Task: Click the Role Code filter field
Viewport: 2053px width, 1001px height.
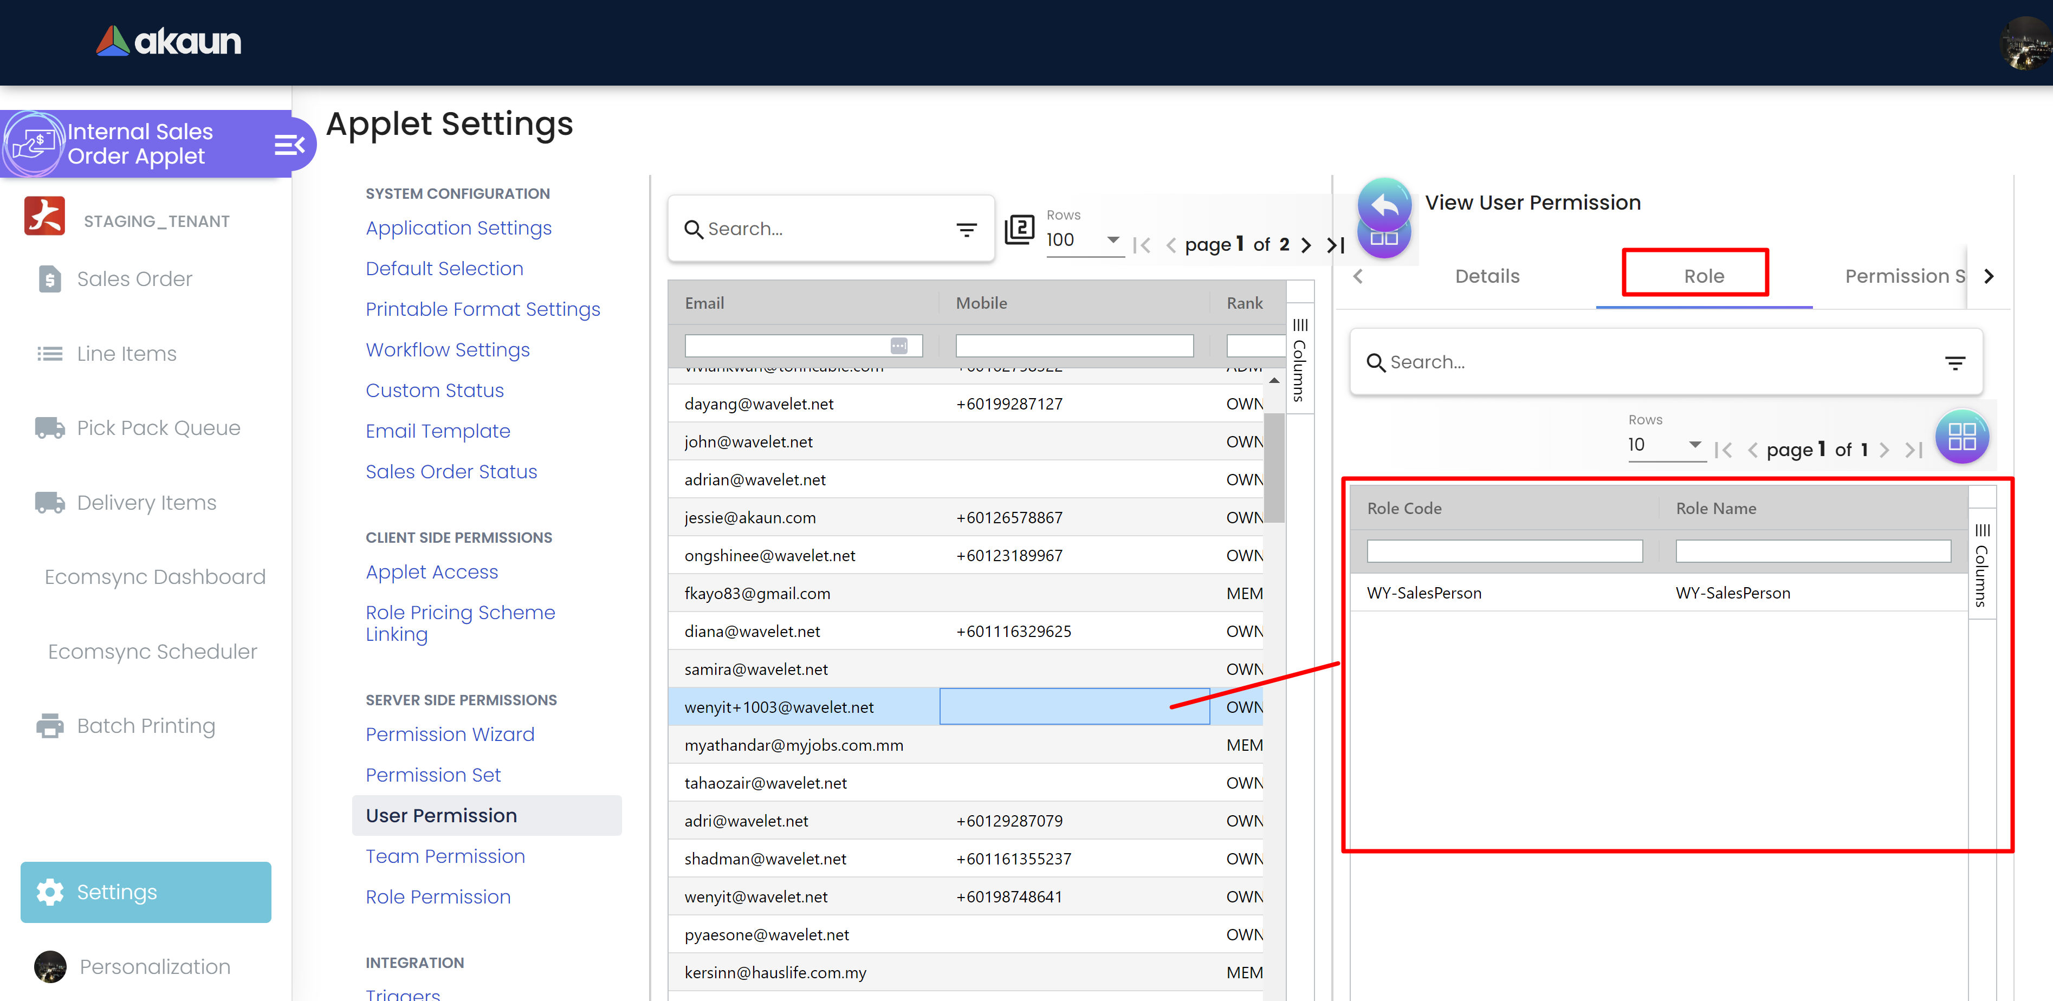Action: pyautogui.click(x=1504, y=551)
